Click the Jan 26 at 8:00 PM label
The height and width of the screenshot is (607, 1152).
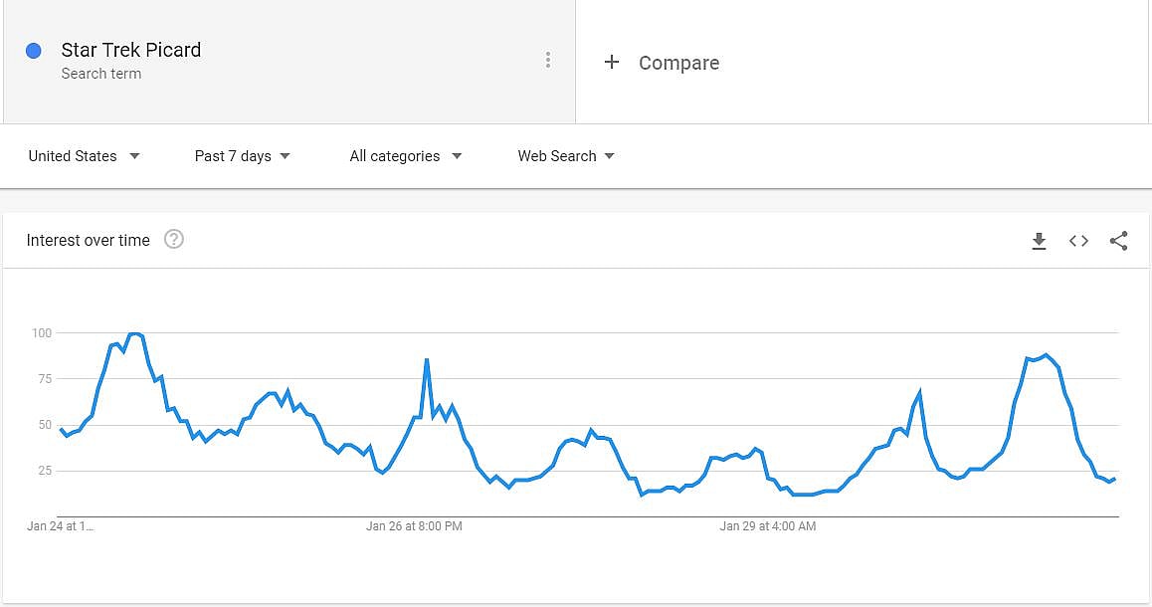414,526
